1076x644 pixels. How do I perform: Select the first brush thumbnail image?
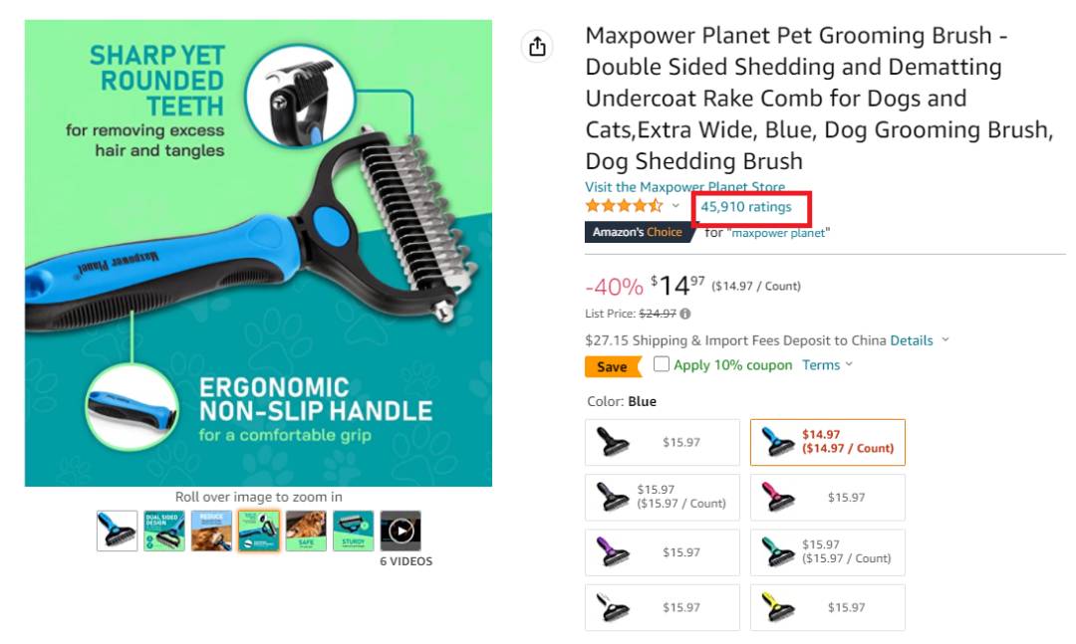click(x=117, y=531)
